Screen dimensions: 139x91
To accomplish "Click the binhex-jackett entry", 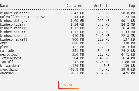I will [x=14, y=40].
